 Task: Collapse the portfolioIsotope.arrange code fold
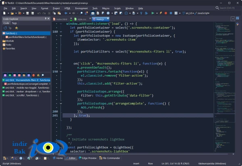click(x=61, y=91)
